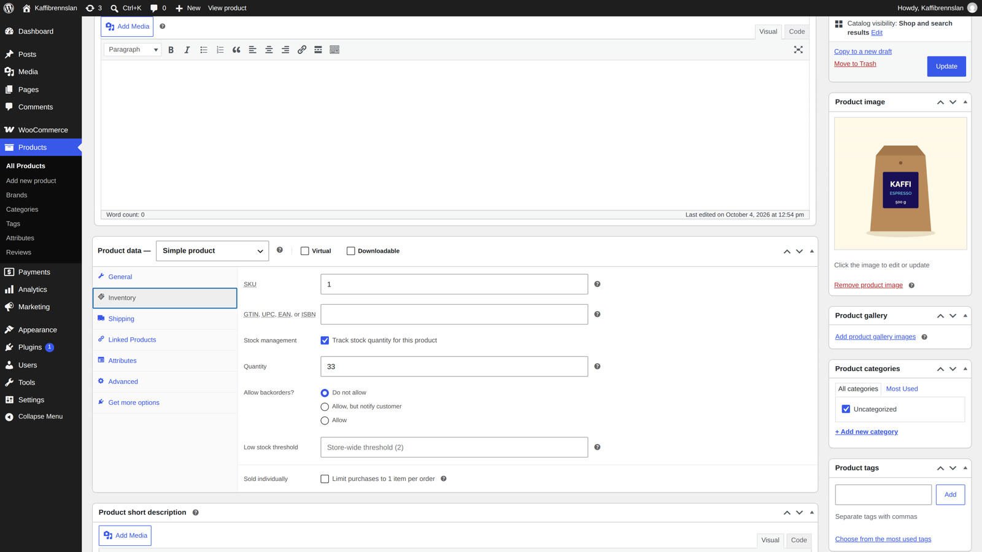Insert Read More tag

(318, 50)
